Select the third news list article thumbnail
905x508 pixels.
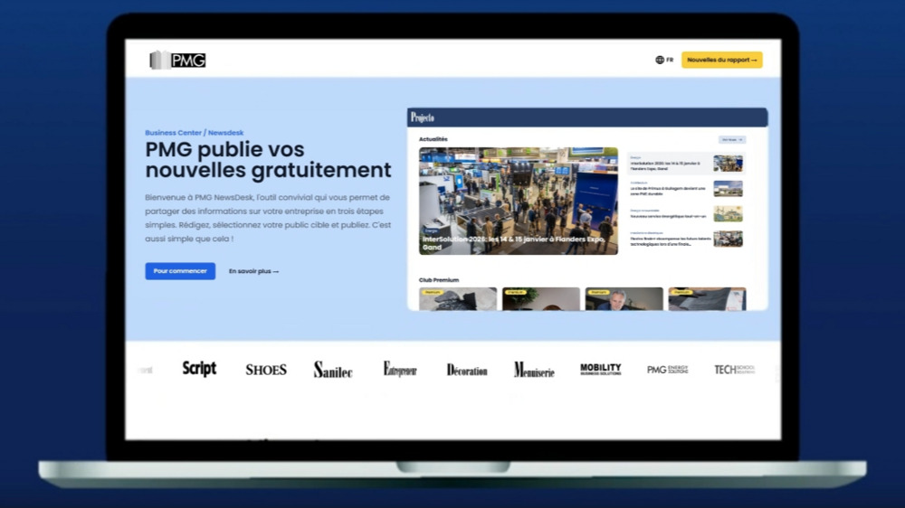pyautogui.click(x=728, y=214)
